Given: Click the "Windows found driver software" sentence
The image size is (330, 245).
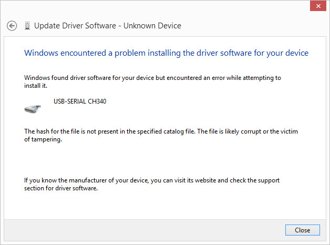Looking at the screenshot, I should (152, 78).
